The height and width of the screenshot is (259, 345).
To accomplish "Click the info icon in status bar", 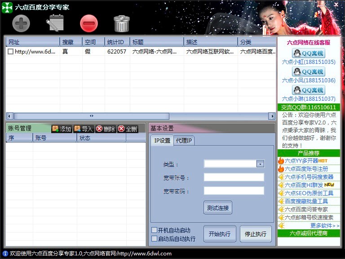I will pyautogui.click(x=4, y=254).
